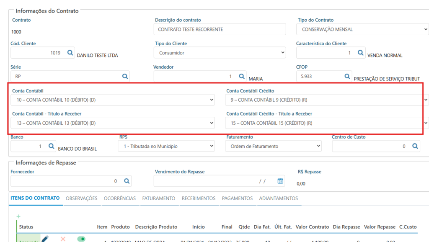This screenshot has width=429, height=242.
Task: Click the Banco search icon
Action: pyautogui.click(x=51, y=146)
